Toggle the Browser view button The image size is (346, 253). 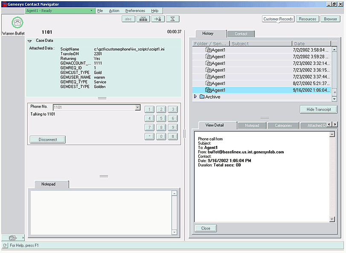[x=330, y=19]
